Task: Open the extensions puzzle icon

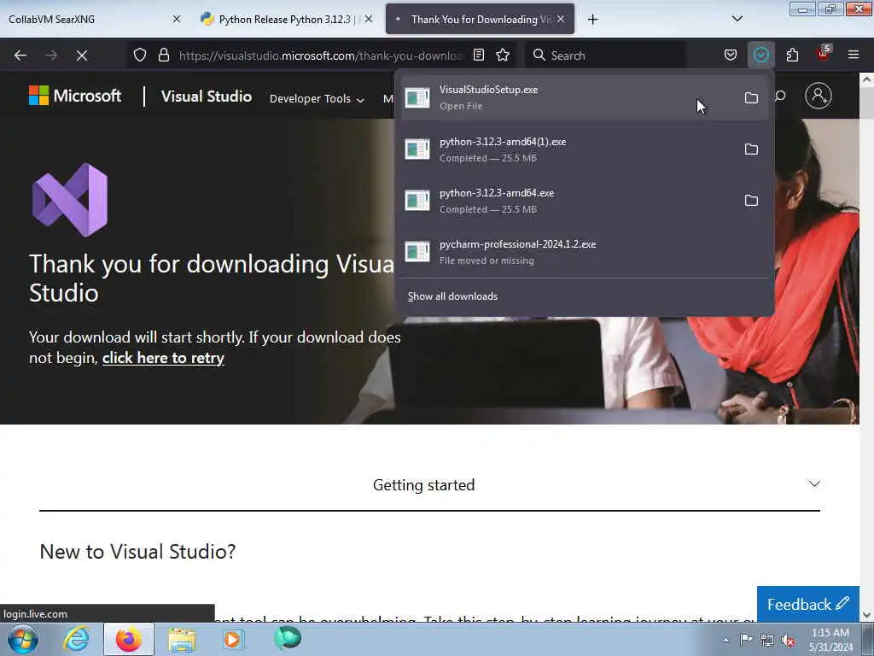Action: tap(792, 55)
